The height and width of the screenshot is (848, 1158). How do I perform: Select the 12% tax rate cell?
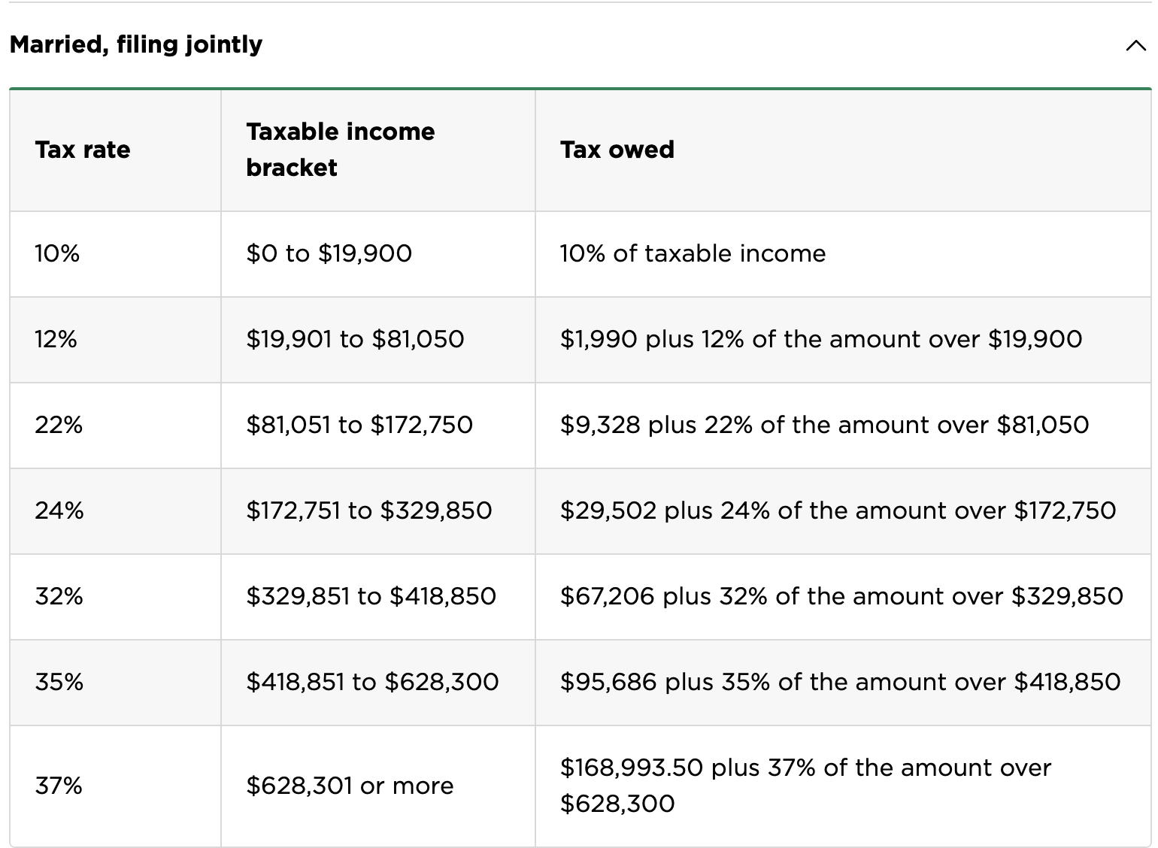56,339
